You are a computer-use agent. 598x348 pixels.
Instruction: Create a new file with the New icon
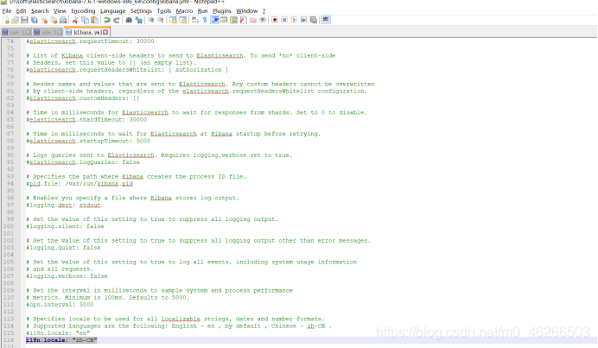6,20
